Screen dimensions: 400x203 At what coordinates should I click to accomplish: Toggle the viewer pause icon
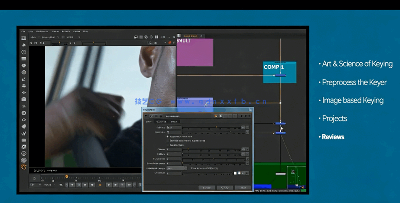(157, 37)
